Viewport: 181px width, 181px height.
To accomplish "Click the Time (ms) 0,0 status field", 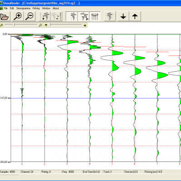I will (133, 172).
